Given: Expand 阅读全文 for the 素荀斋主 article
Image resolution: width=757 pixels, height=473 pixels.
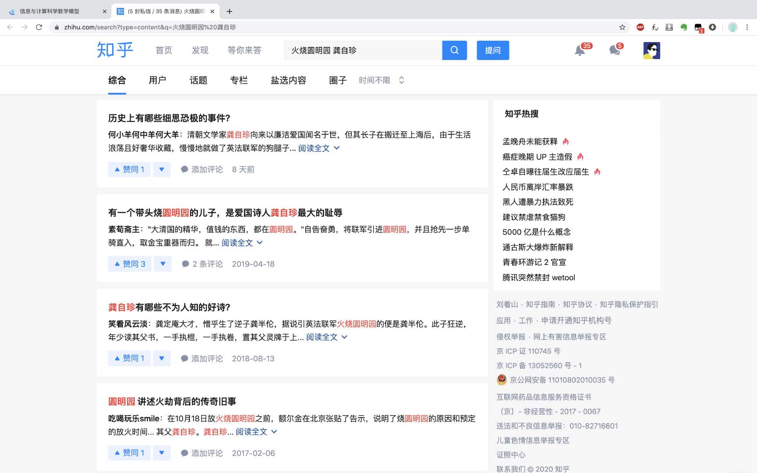Looking at the screenshot, I should pos(242,243).
